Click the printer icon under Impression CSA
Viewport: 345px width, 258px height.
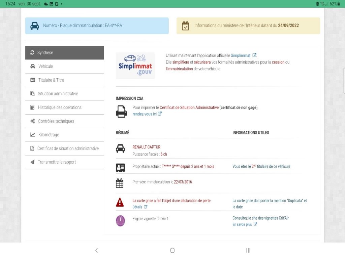(x=121, y=112)
